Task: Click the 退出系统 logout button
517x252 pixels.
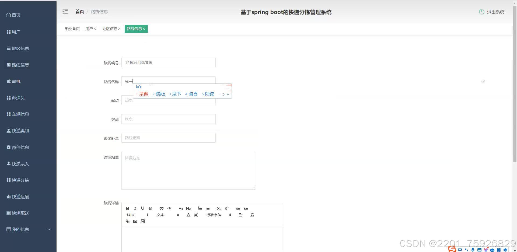Action: [x=492, y=12]
